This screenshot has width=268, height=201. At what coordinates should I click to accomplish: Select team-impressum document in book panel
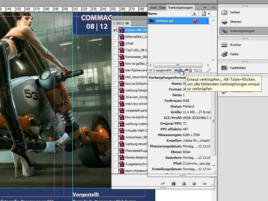pos(133,171)
